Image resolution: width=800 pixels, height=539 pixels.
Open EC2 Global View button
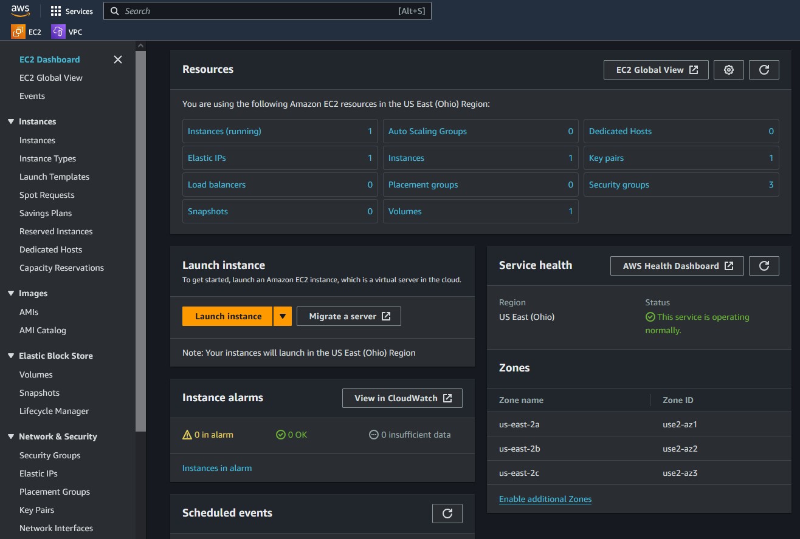(656, 70)
